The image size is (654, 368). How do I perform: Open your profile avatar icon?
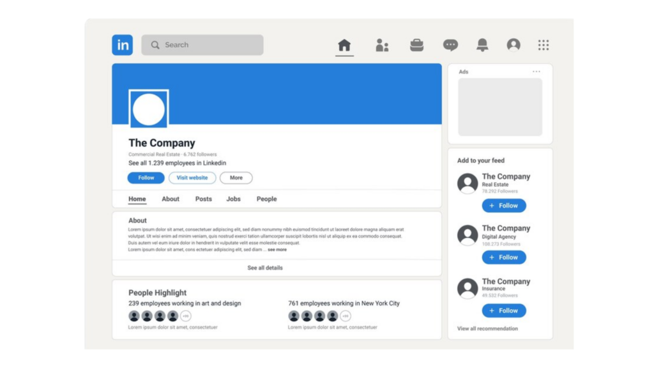click(513, 44)
